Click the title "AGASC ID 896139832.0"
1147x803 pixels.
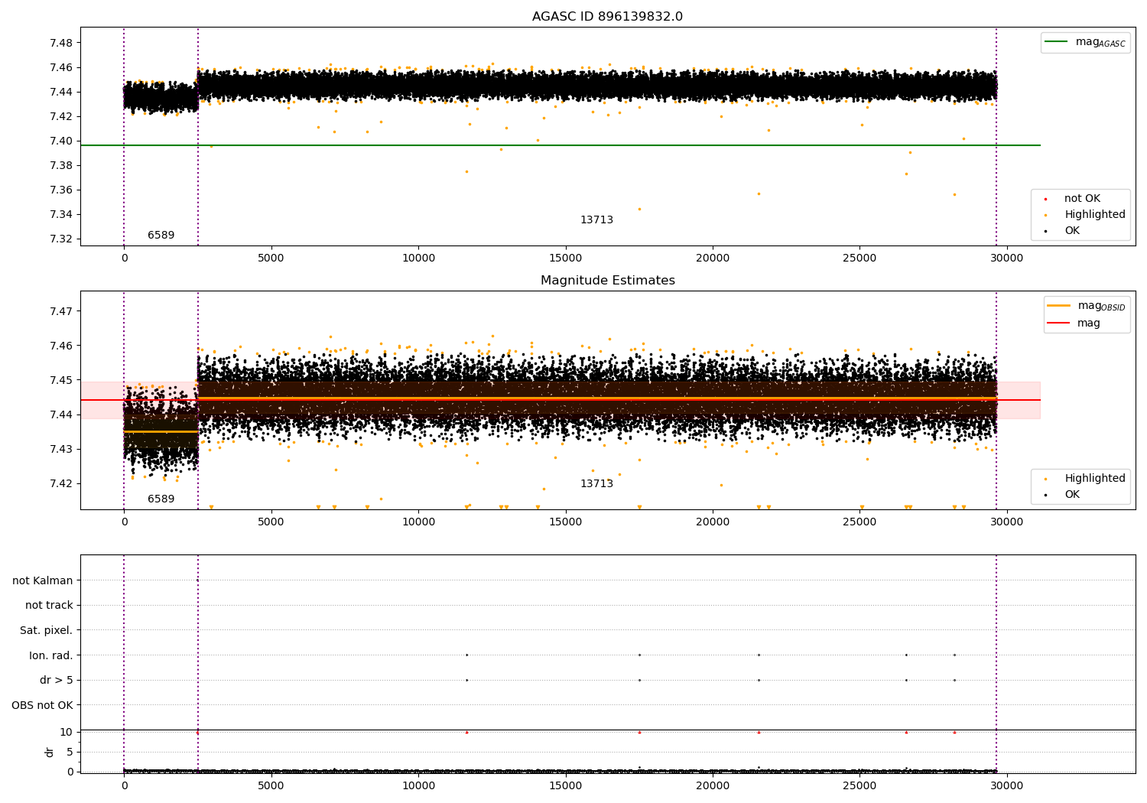pyautogui.click(x=607, y=17)
